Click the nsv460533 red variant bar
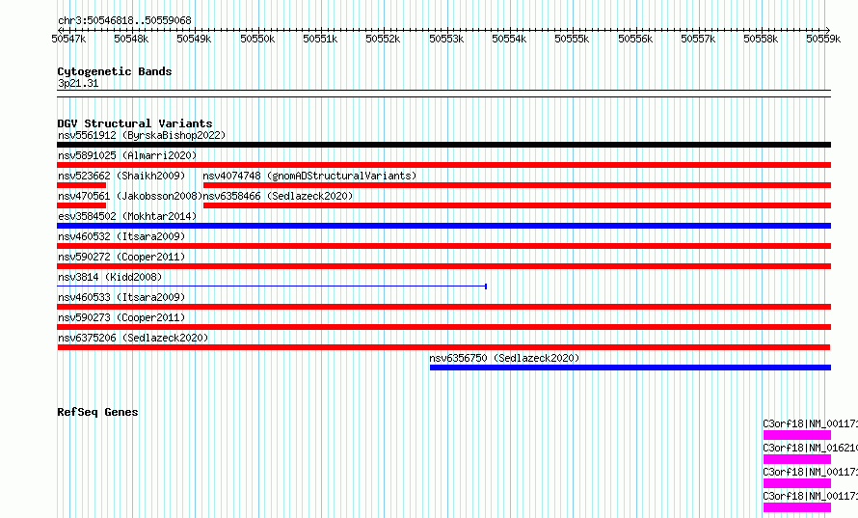858x518 pixels. tap(443, 307)
